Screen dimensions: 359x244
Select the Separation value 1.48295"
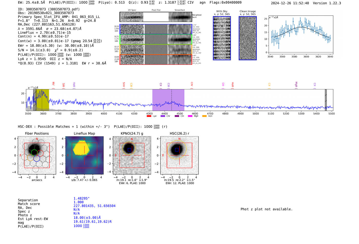point(82,198)
